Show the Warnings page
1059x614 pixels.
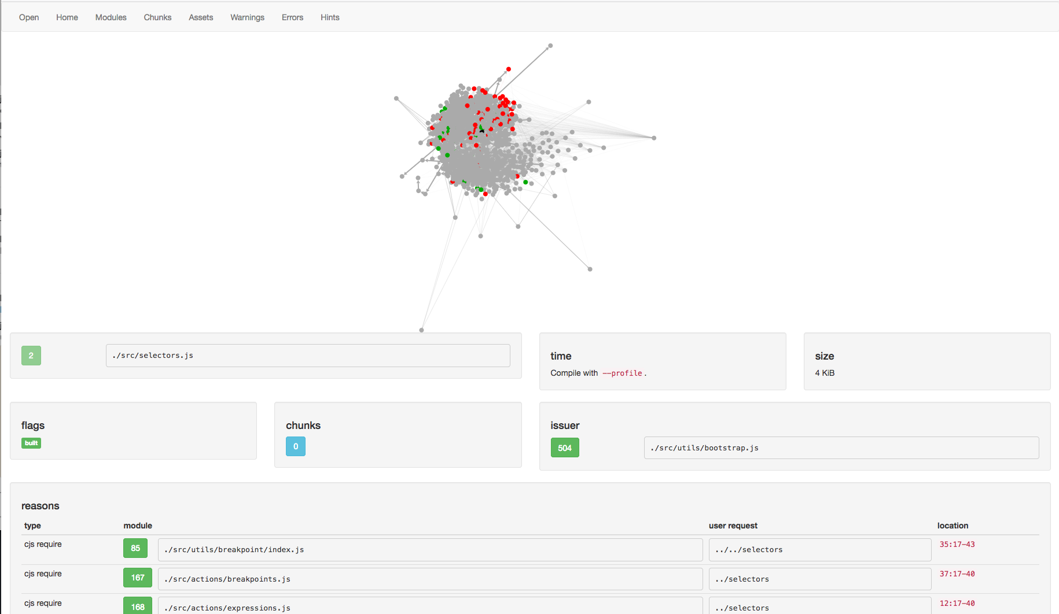click(247, 17)
